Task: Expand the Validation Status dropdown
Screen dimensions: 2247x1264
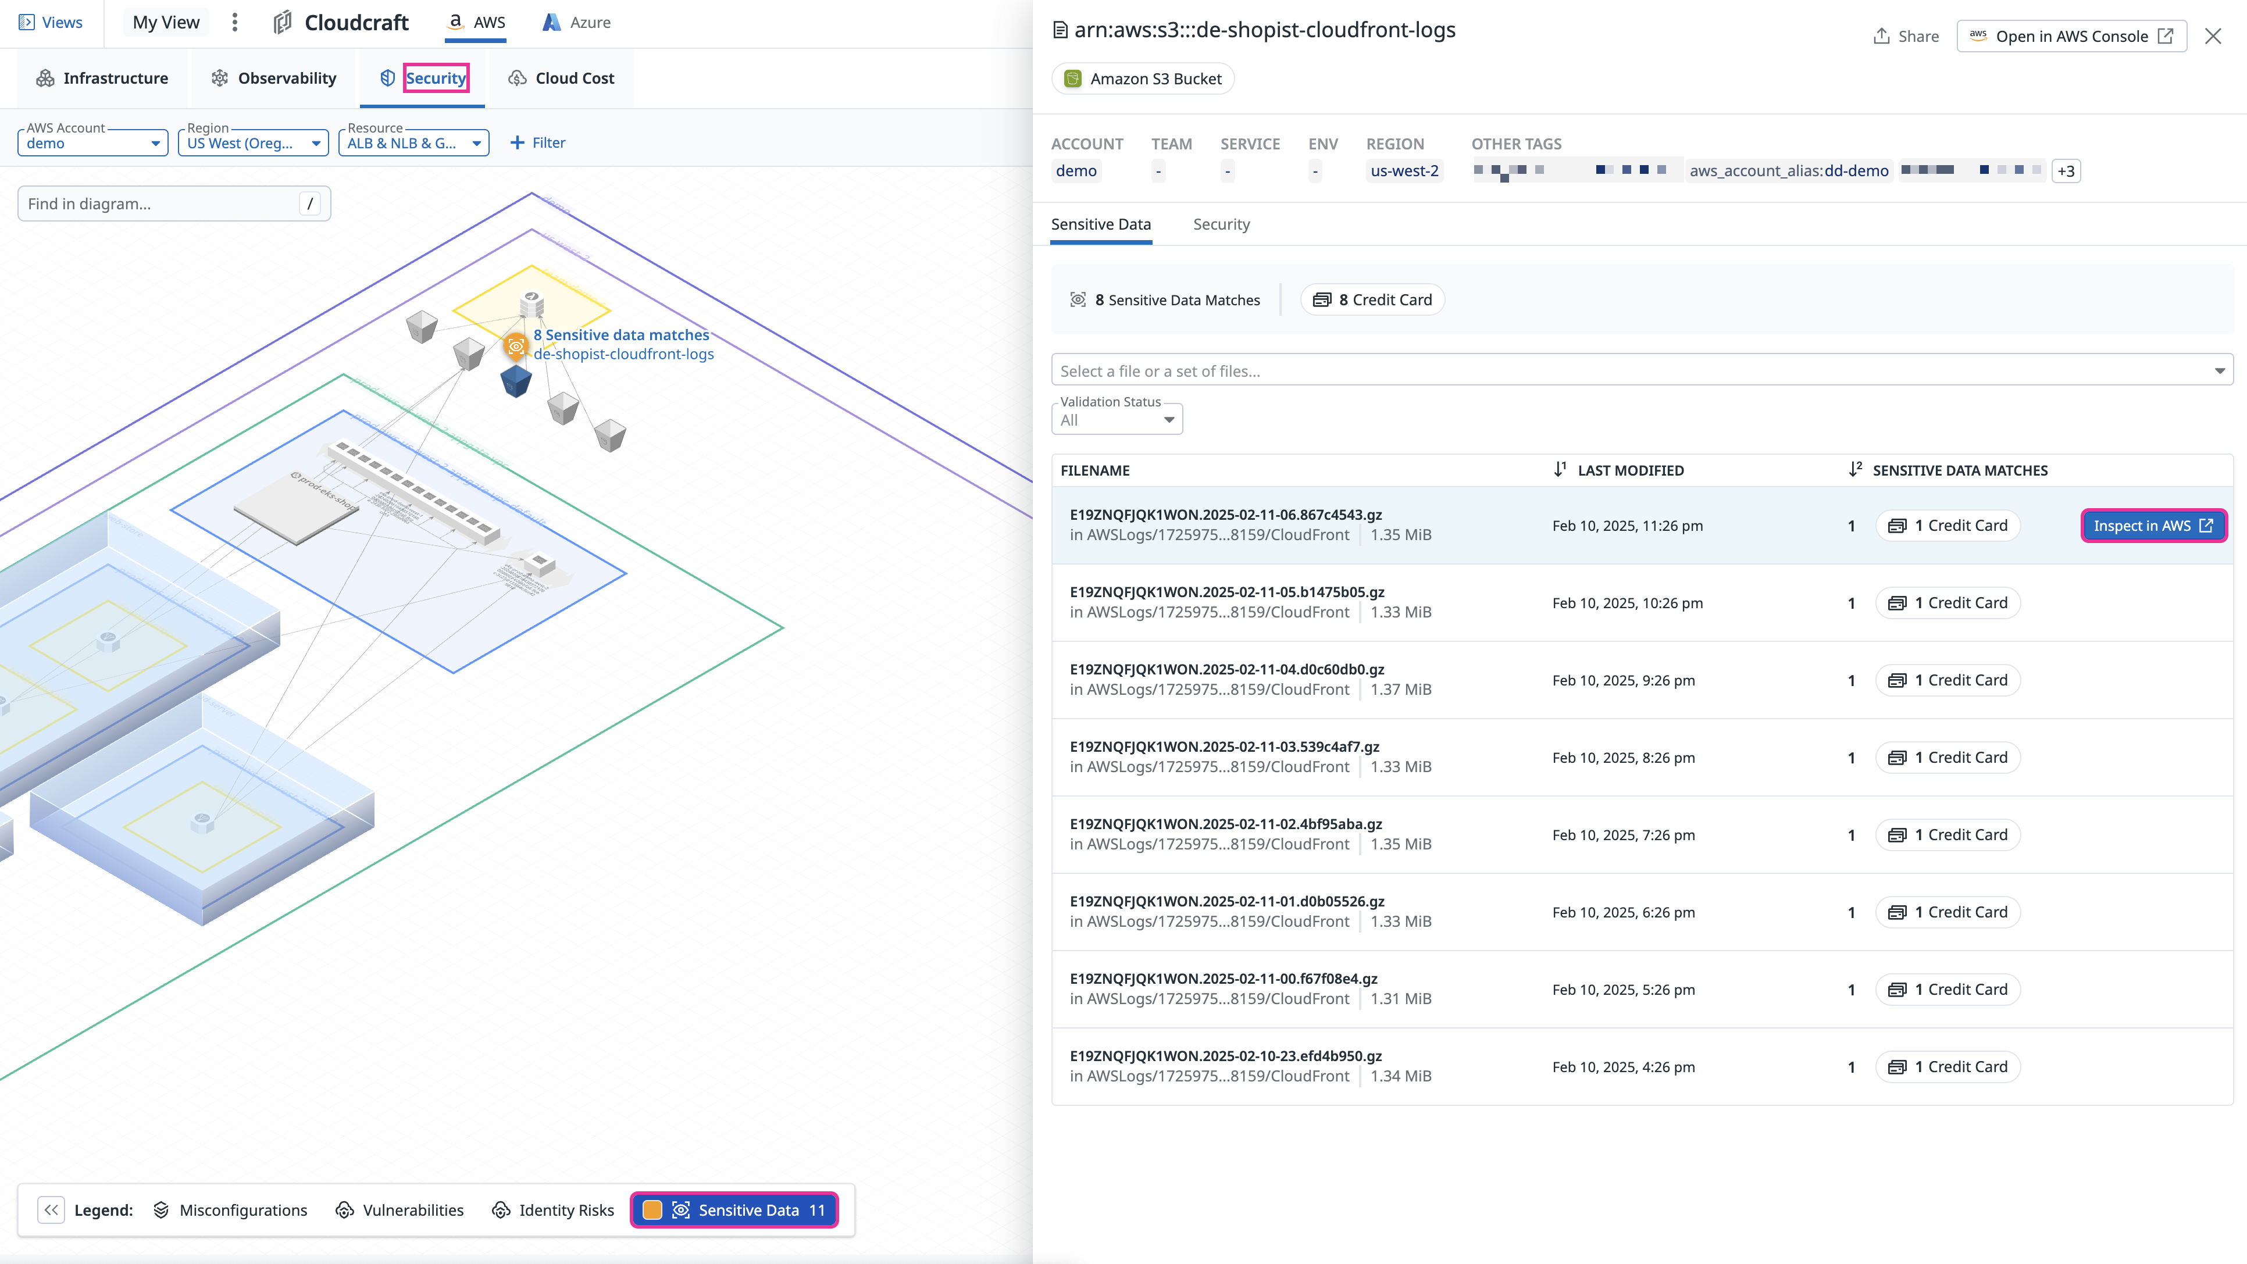Action: [x=1117, y=420]
